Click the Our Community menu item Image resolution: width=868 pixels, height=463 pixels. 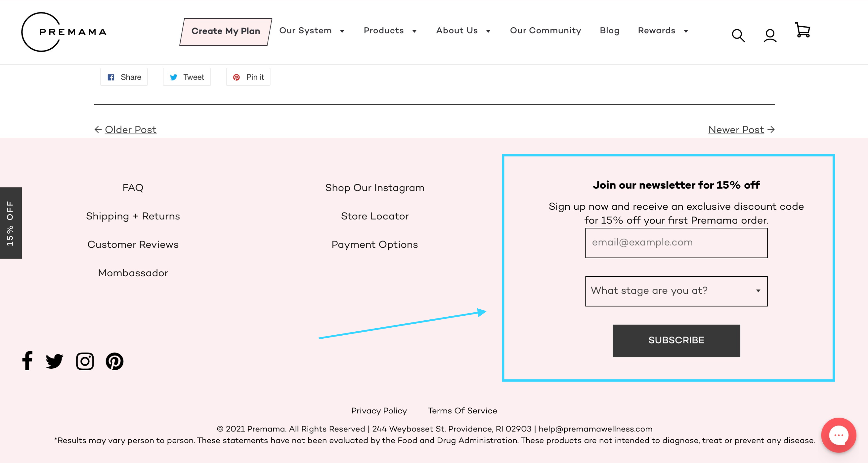[545, 31]
